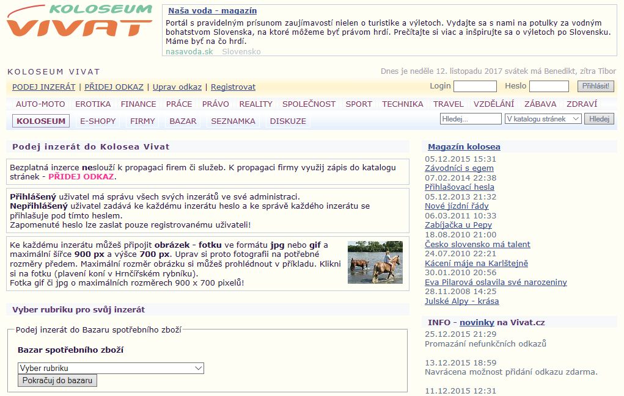Open the horse photo thumbnail
The width and height of the screenshot is (624, 396).
(375, 262)
